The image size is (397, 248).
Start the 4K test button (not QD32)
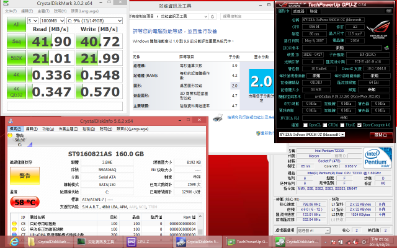pos(16,74)
